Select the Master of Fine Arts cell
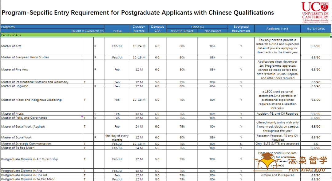332x181 pixels. point(42,70)
